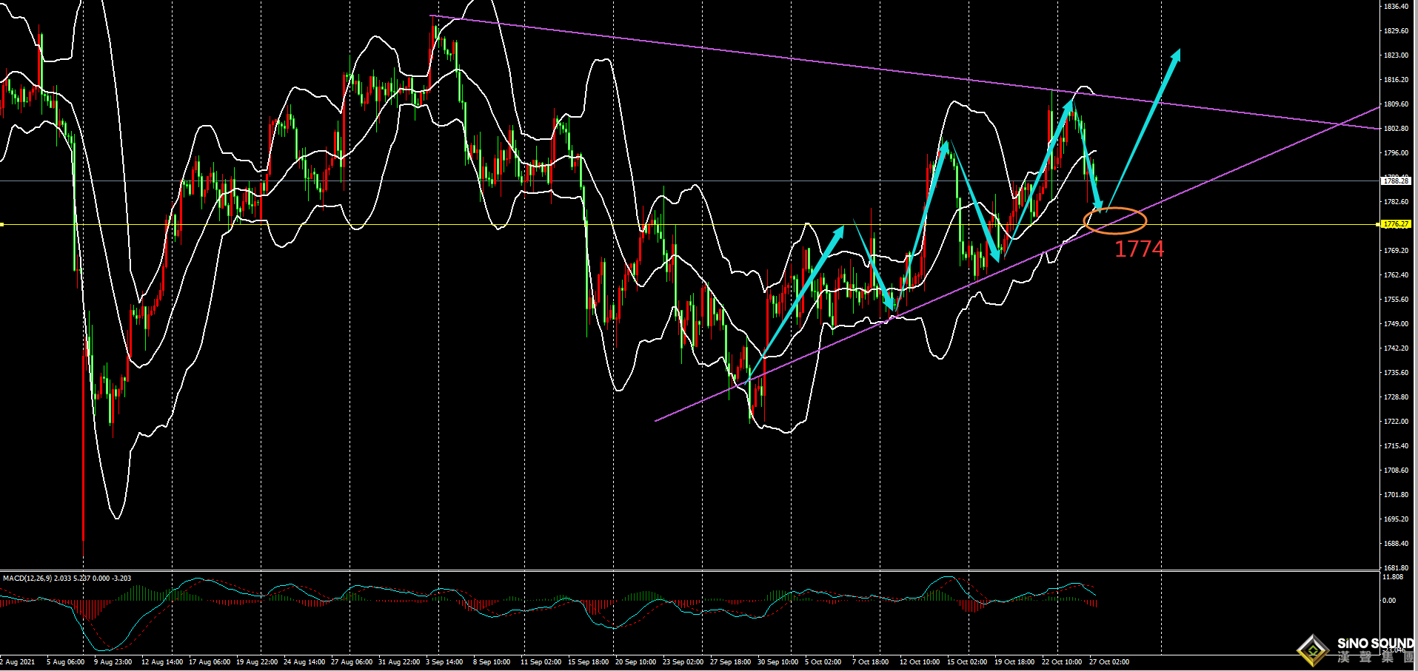
Task: Click the 9 Aug 23:00 time axis label
Action: pyautogui.click(x=113, y=662)
